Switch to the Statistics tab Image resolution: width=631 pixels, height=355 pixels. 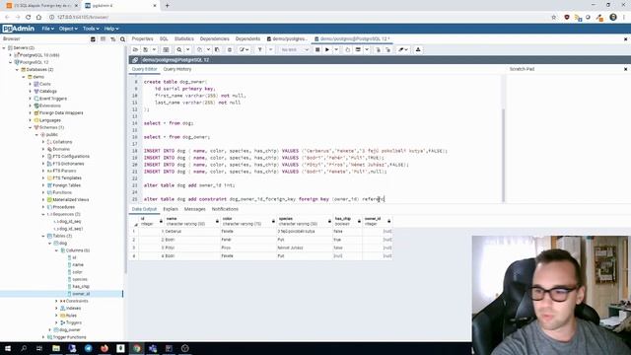point(184,39)
